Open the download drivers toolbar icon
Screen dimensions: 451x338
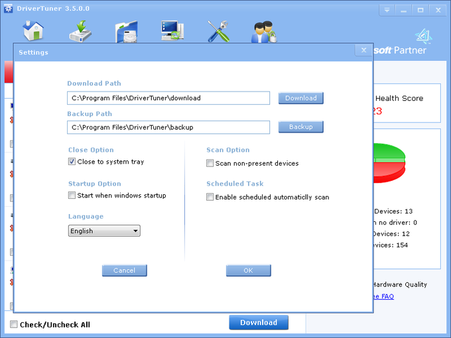tap(80, 31)
